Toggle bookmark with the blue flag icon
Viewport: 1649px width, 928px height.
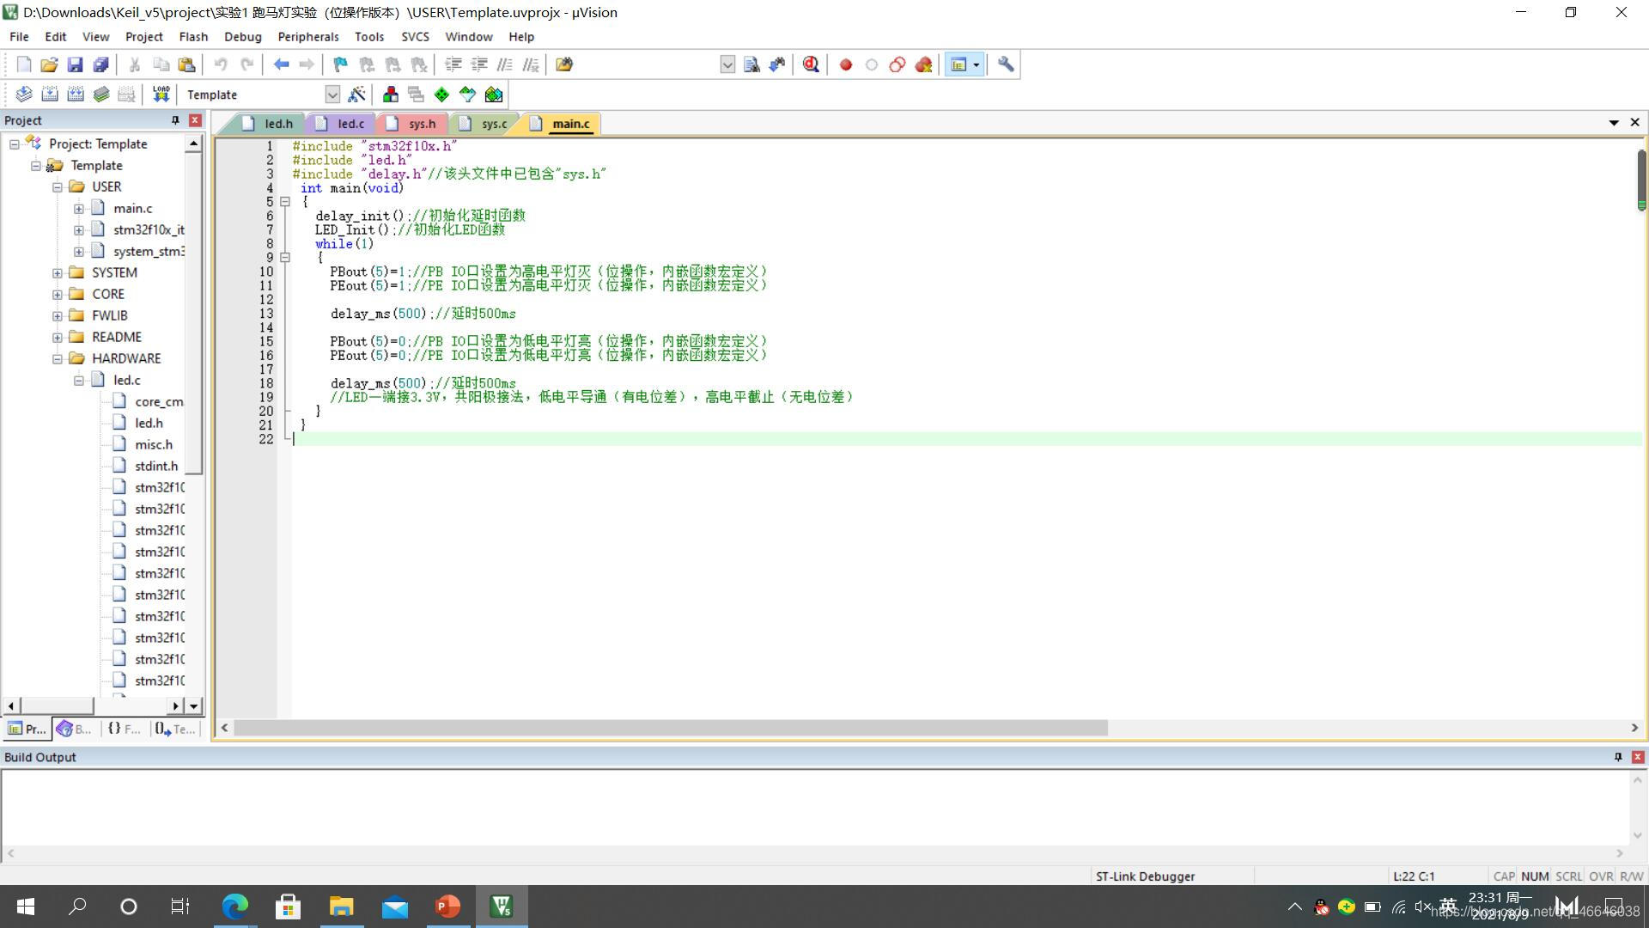point(340,64)
